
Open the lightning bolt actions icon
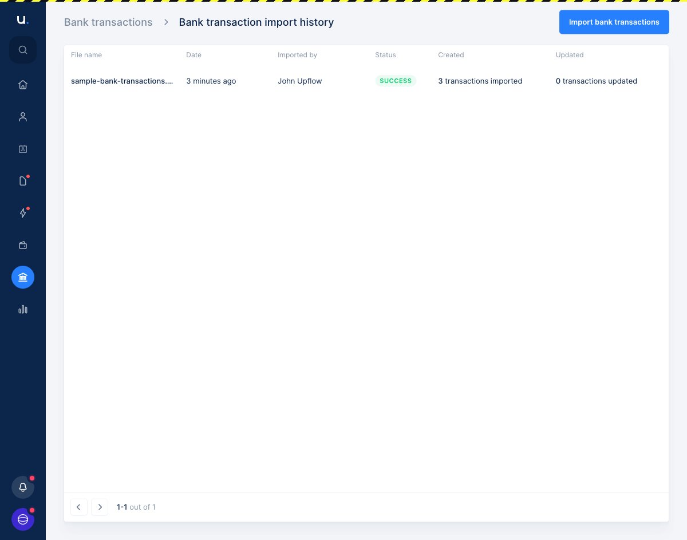pyautogui.click(x=23, y=213)
